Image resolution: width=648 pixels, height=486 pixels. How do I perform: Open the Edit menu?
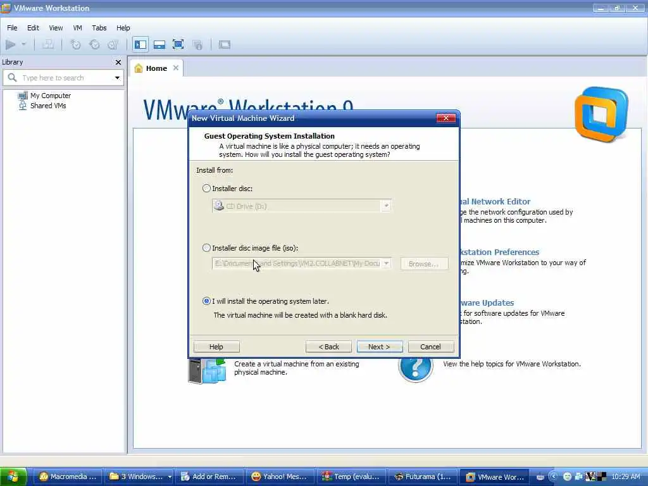coord(33,28)
